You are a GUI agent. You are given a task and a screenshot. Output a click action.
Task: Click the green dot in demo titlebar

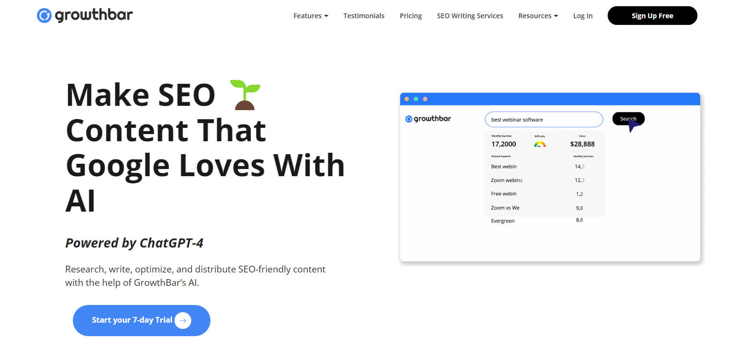coord(416,99)
